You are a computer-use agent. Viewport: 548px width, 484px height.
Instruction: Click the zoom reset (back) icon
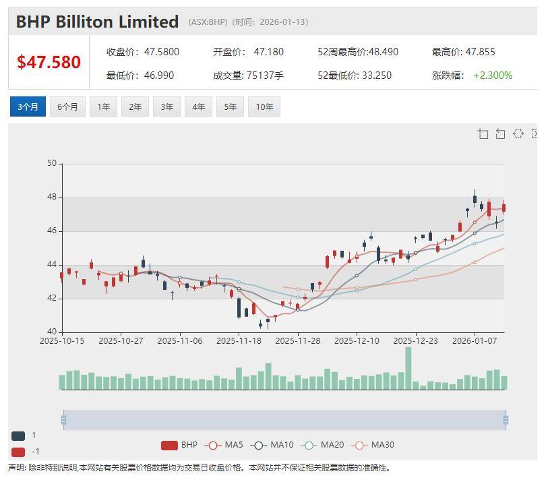tap(500, 133)
